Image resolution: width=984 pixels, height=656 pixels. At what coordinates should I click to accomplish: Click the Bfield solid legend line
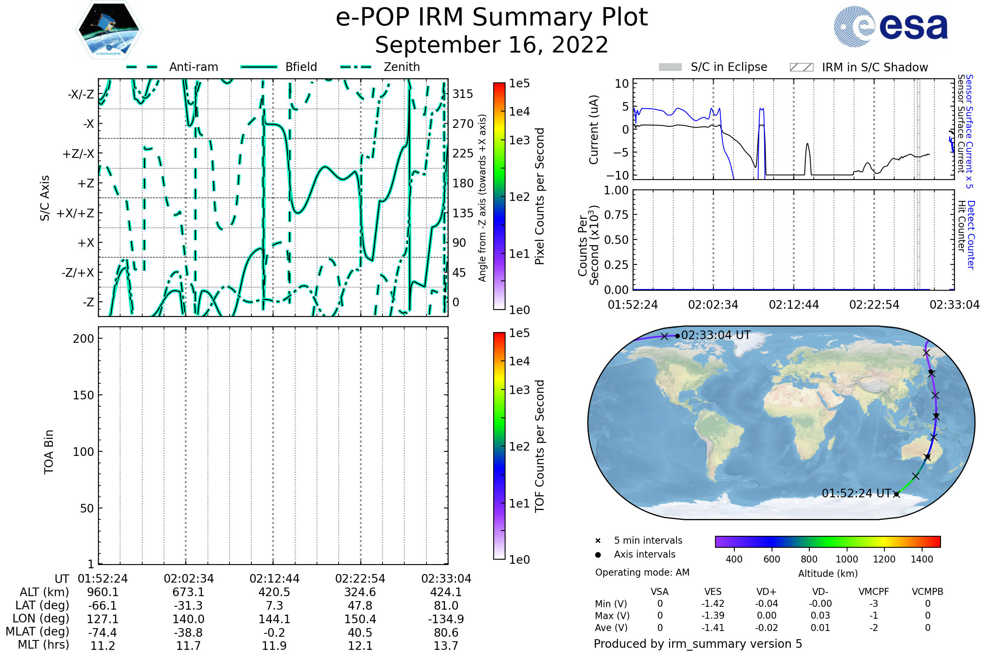click(259, 67)
